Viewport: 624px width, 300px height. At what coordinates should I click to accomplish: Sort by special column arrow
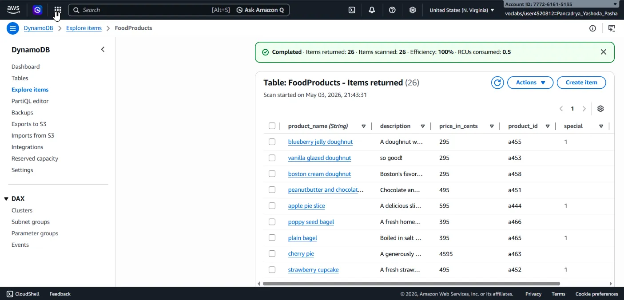601,126
